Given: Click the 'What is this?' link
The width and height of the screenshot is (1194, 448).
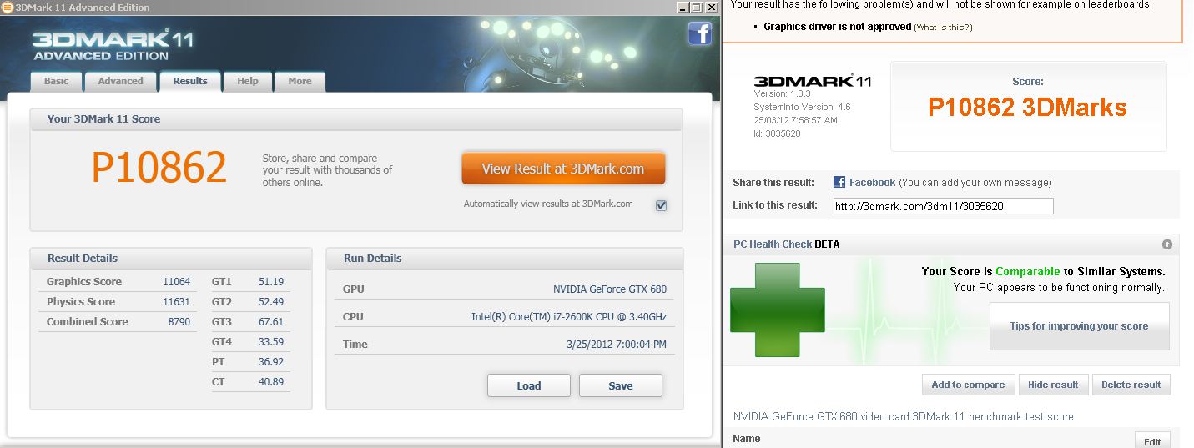Looking at the screenshot, I should click(x=944, y=28).
